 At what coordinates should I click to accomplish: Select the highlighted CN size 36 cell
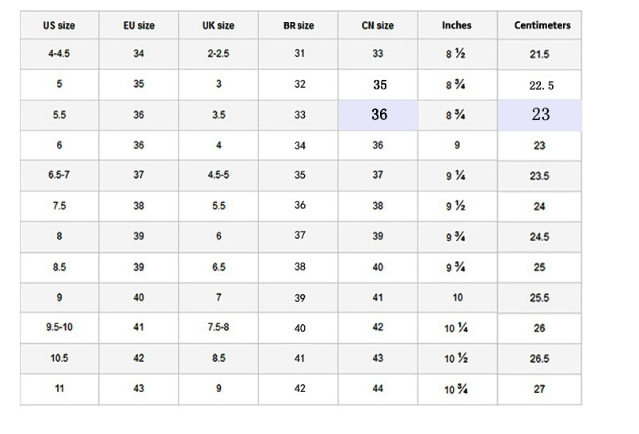point(379,115)
